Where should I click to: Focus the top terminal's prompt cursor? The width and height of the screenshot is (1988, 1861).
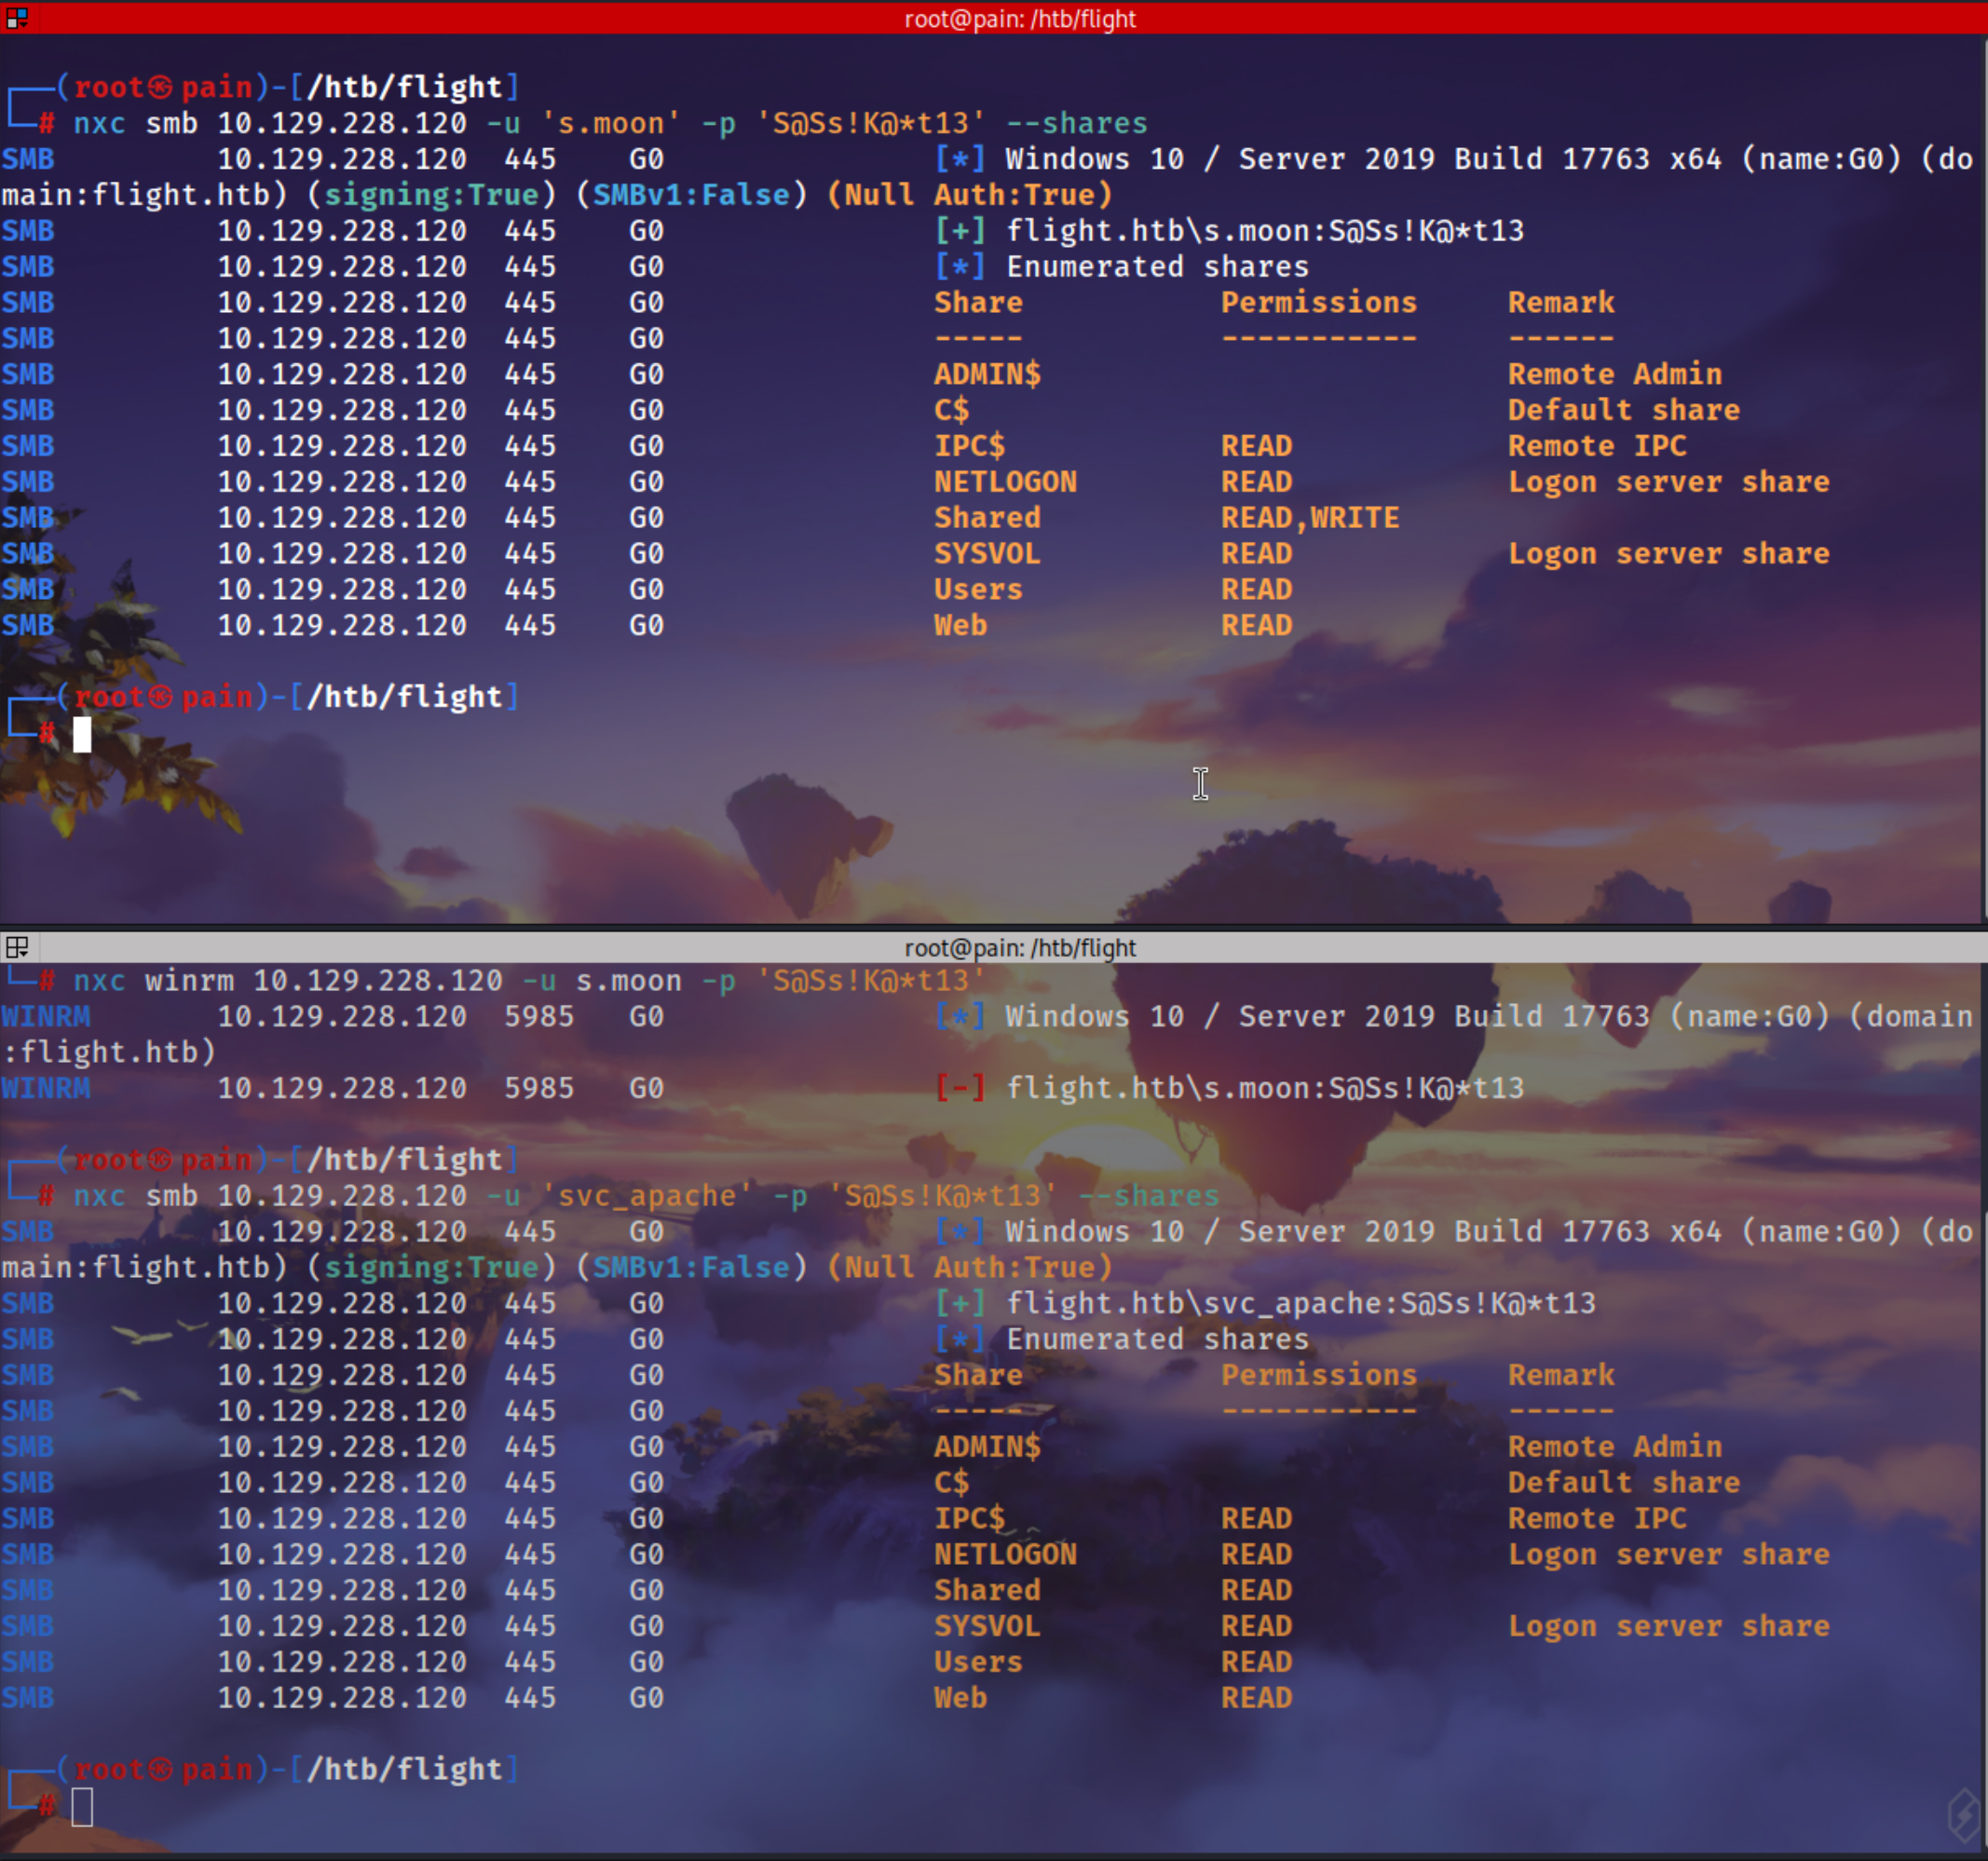[x=82, y=734]
